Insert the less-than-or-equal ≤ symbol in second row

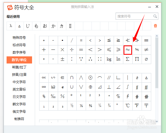(109, 50)
